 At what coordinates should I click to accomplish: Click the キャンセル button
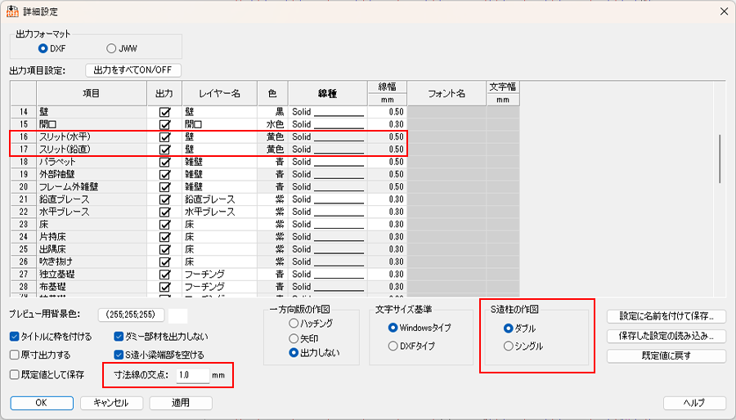pyautogui.click(x=110, y=403)
